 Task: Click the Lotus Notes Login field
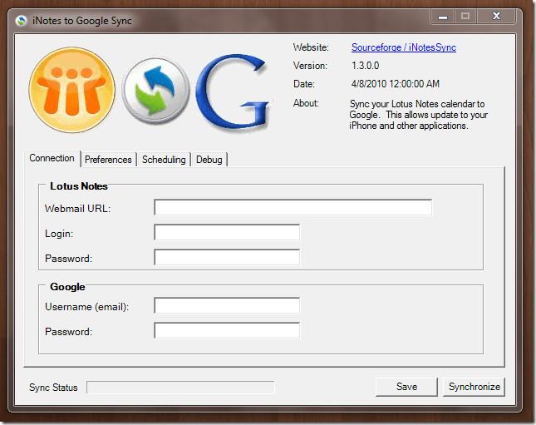coord(227,233)
